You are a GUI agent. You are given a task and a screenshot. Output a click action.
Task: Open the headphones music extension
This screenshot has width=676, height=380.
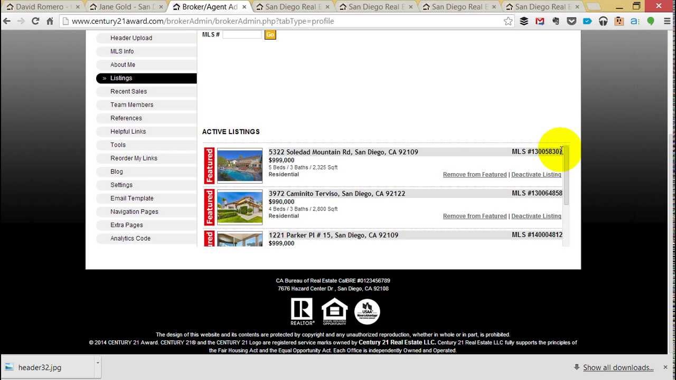click(x=603, y=21)
